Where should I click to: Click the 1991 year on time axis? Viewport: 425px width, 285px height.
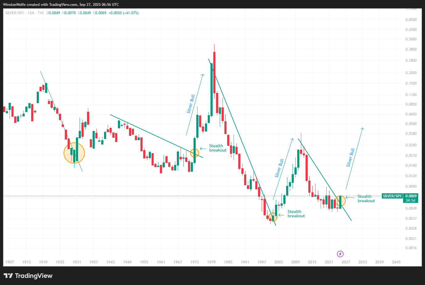coord(245,262)
